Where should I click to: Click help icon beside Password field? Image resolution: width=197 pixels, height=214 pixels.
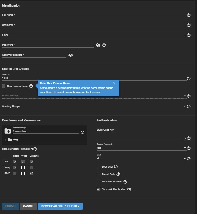point(104,45)
